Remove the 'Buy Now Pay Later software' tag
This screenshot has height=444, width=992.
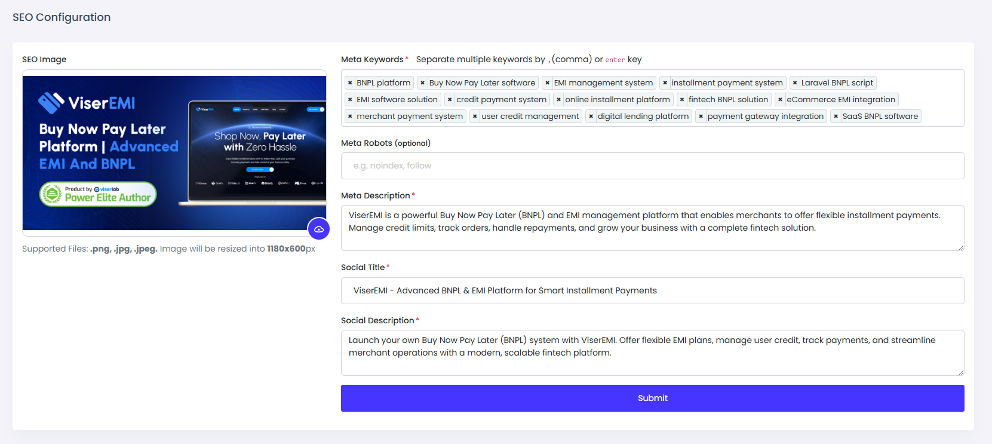(x=422, y=83)
